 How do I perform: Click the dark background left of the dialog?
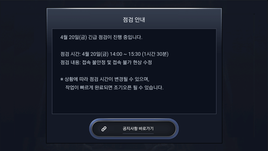pos(23,75)
